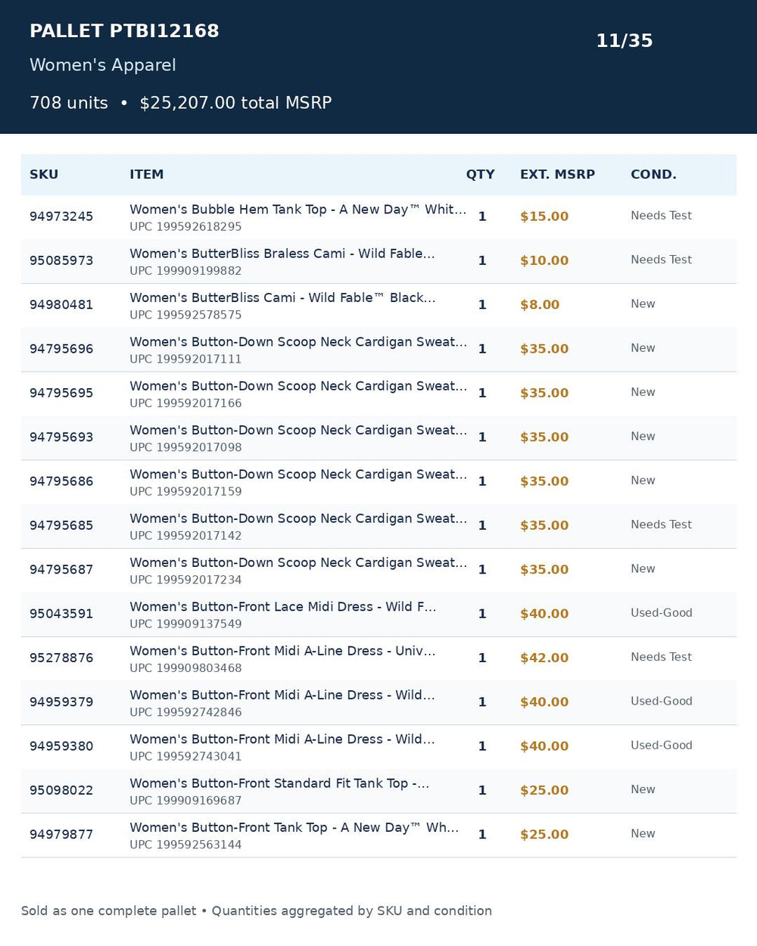Click UPC 199592017166
The image size is (757, 946).
(x=185, y=403)
